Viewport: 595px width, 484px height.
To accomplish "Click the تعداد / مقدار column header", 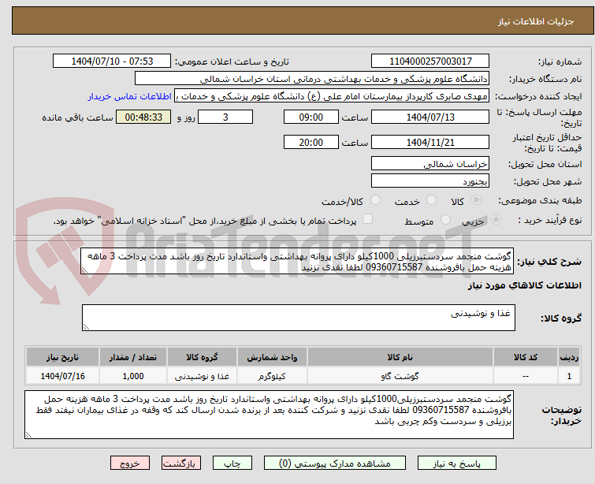I will click(x=133, y=357).
